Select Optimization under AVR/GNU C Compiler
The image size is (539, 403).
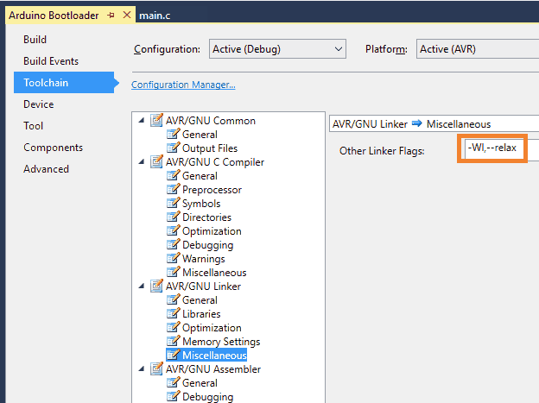click(212, 231)
